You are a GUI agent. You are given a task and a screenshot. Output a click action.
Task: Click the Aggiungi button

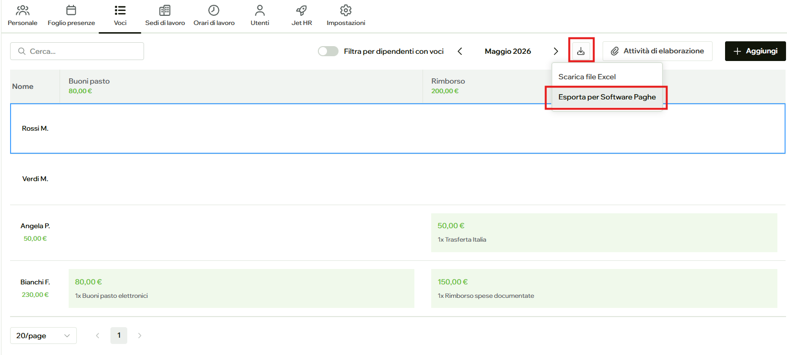point(755,51)
